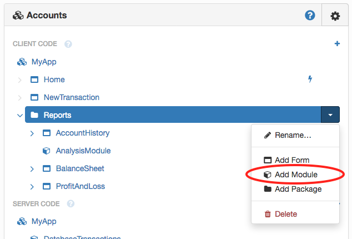Choose Add Form from the menu
The image size is (352, 239).
pyautogui.click(x=292, y=160)
